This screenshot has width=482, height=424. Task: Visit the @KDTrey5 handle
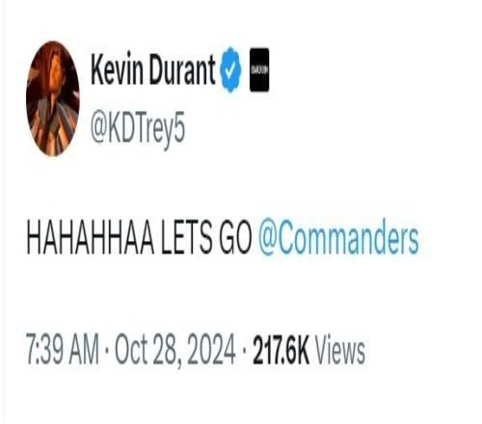click(138, 129)
